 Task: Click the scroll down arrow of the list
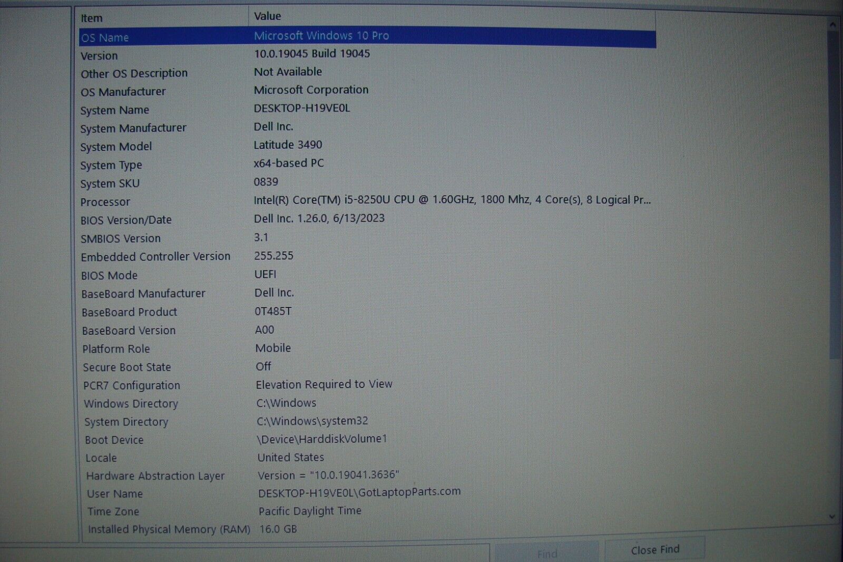click(832, 517)
